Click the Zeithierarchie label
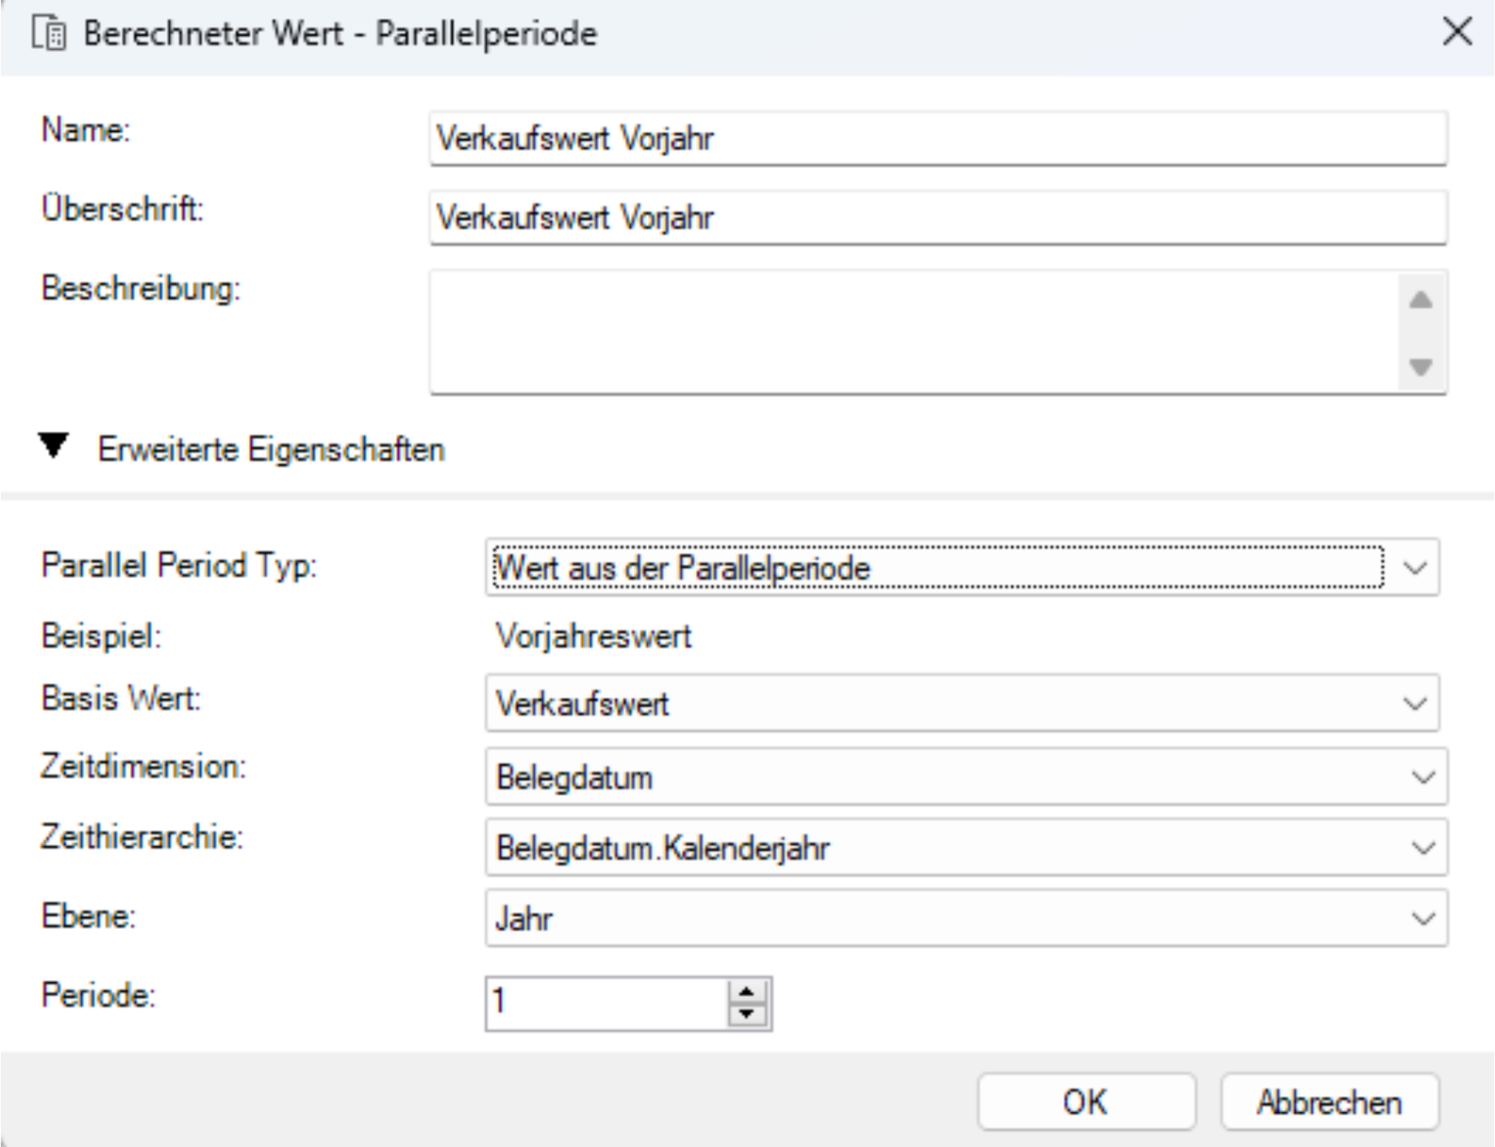 click(142, 836)
